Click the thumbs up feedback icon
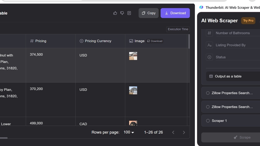 [115, 13]
